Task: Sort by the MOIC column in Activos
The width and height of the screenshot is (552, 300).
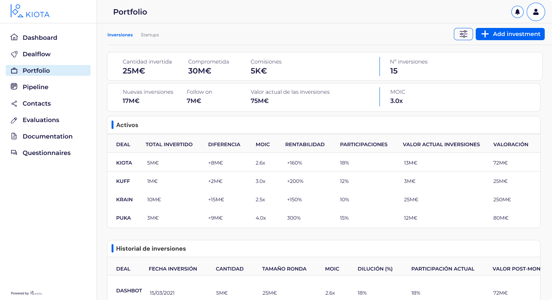Action: coord(263,144)
